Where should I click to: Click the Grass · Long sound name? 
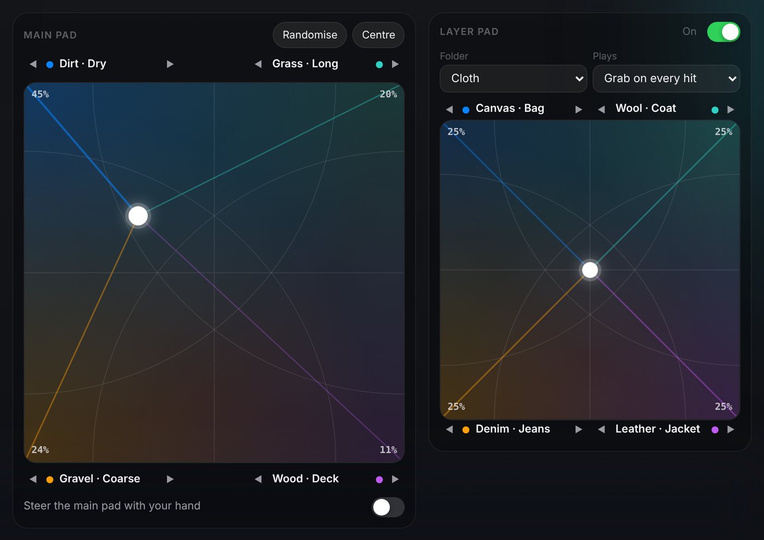coord(305,64)
